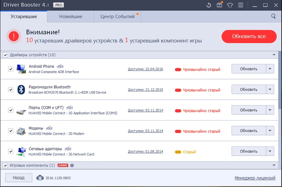Screen dimensions: 282x187
Task: Click the Модемы phone device icon
Action: coord(21,131)
